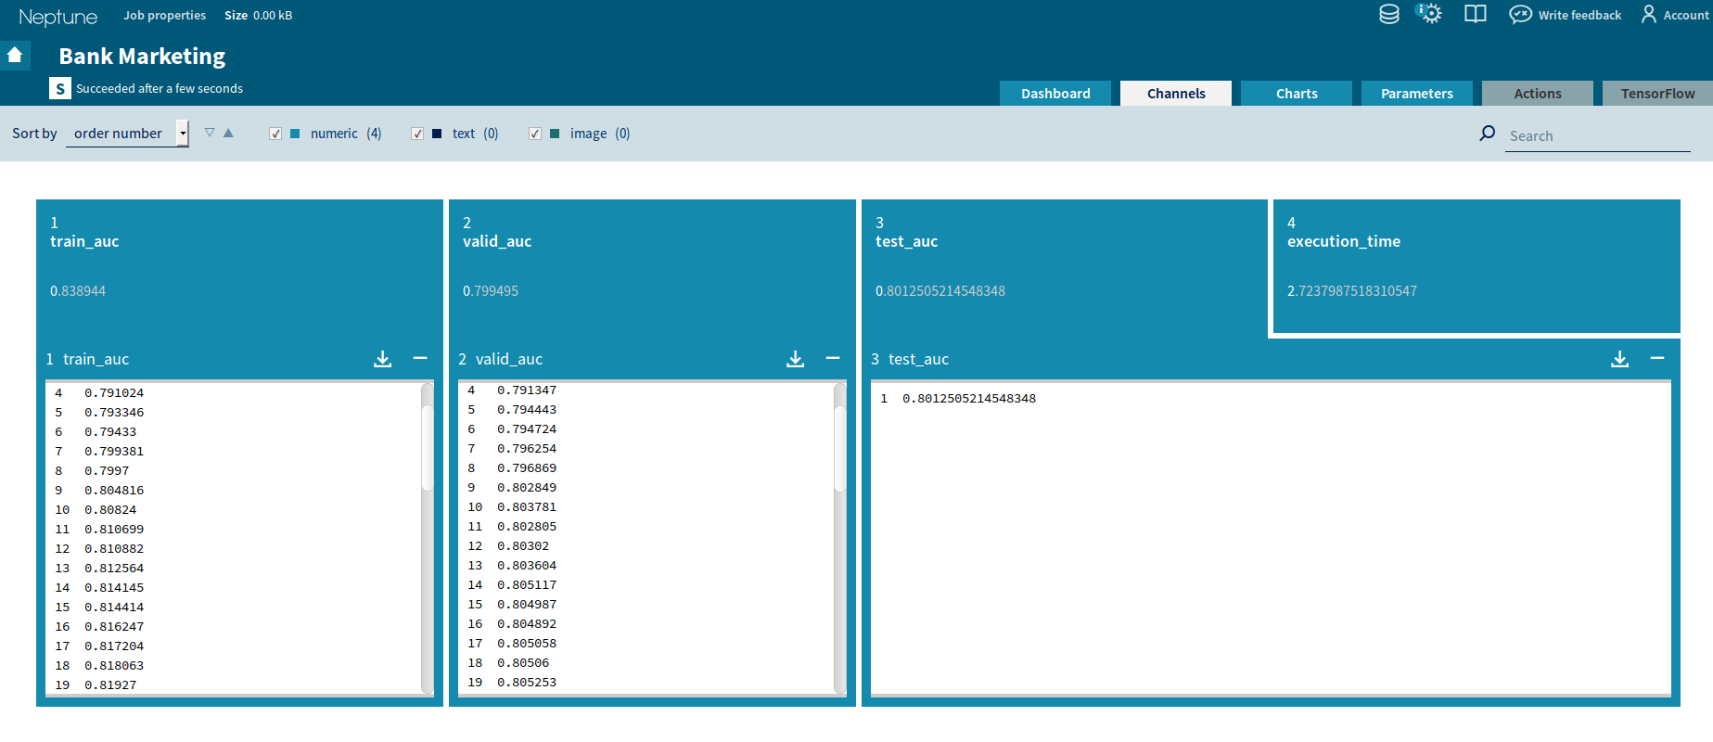
Task: Click the Search input field
Action: [1597, 136]
